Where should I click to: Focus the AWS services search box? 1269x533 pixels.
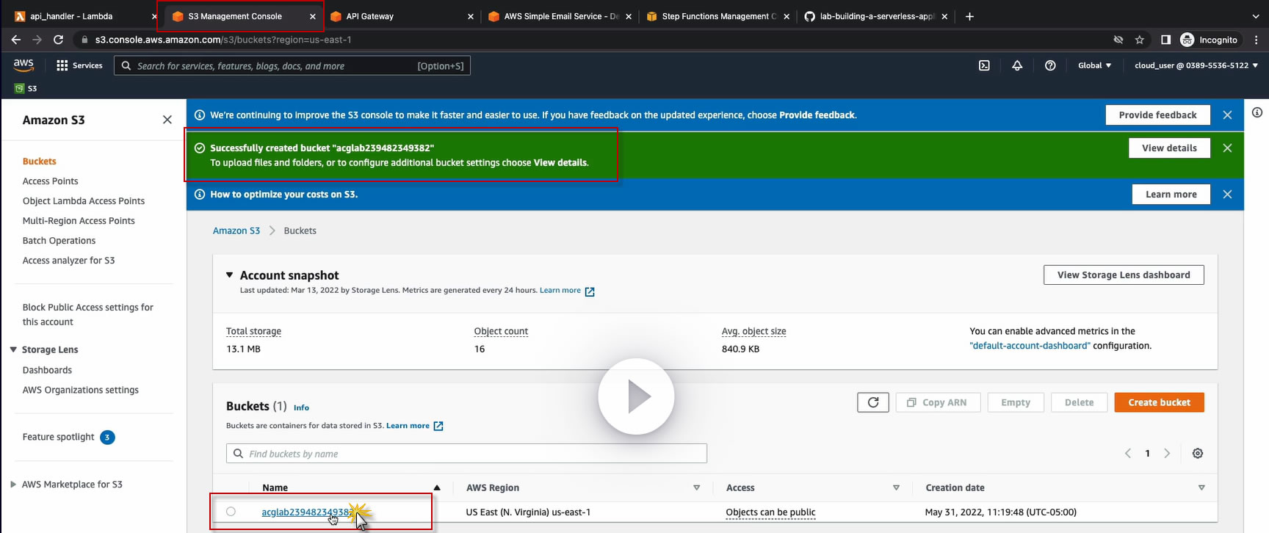(292, 65)
